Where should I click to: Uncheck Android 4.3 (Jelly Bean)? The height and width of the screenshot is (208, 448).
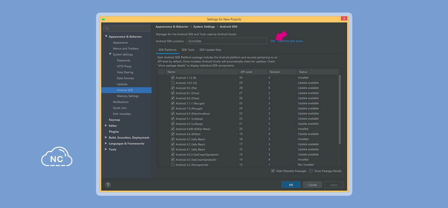click(173, 139)
